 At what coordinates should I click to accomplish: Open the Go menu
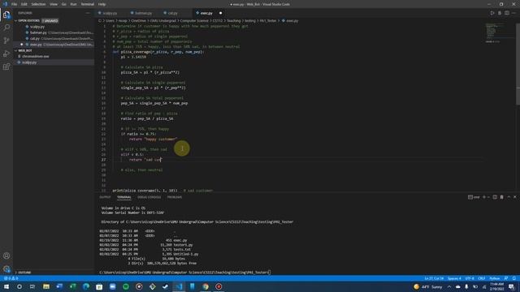click(63, 4)
